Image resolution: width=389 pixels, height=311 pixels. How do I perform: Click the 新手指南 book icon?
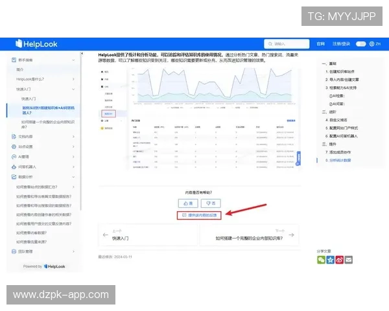point(14,60)
